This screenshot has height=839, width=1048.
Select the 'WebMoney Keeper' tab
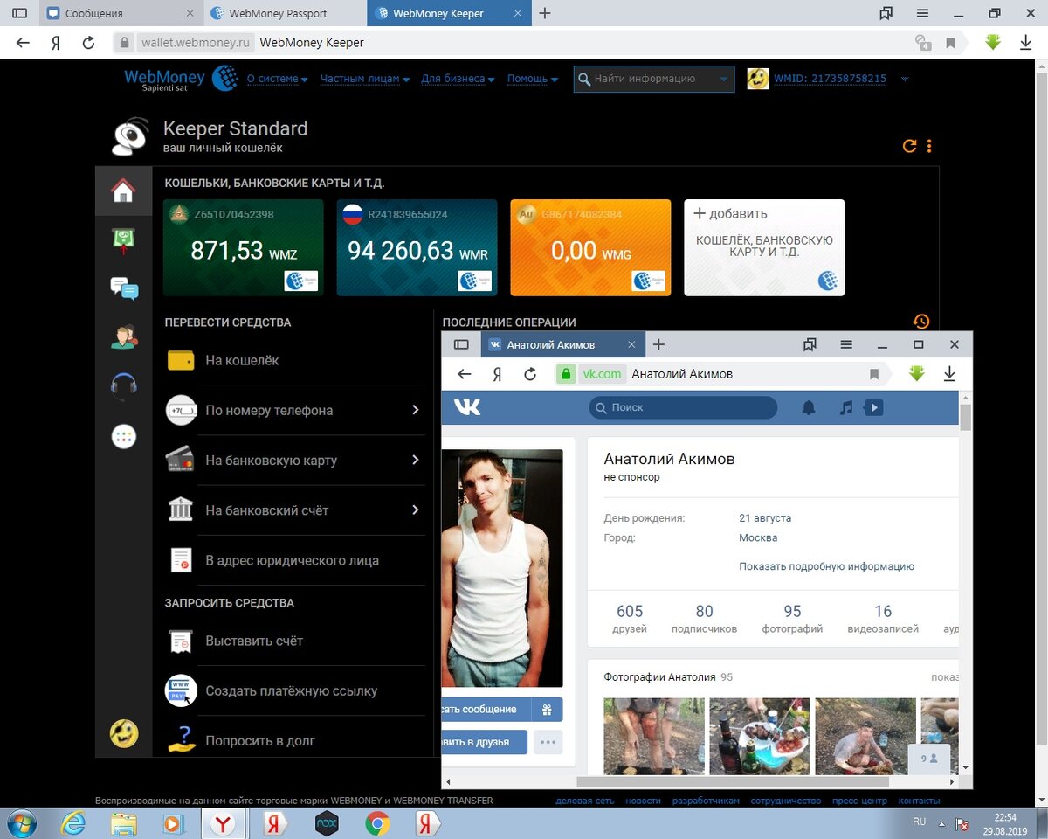tap(449, 13)
